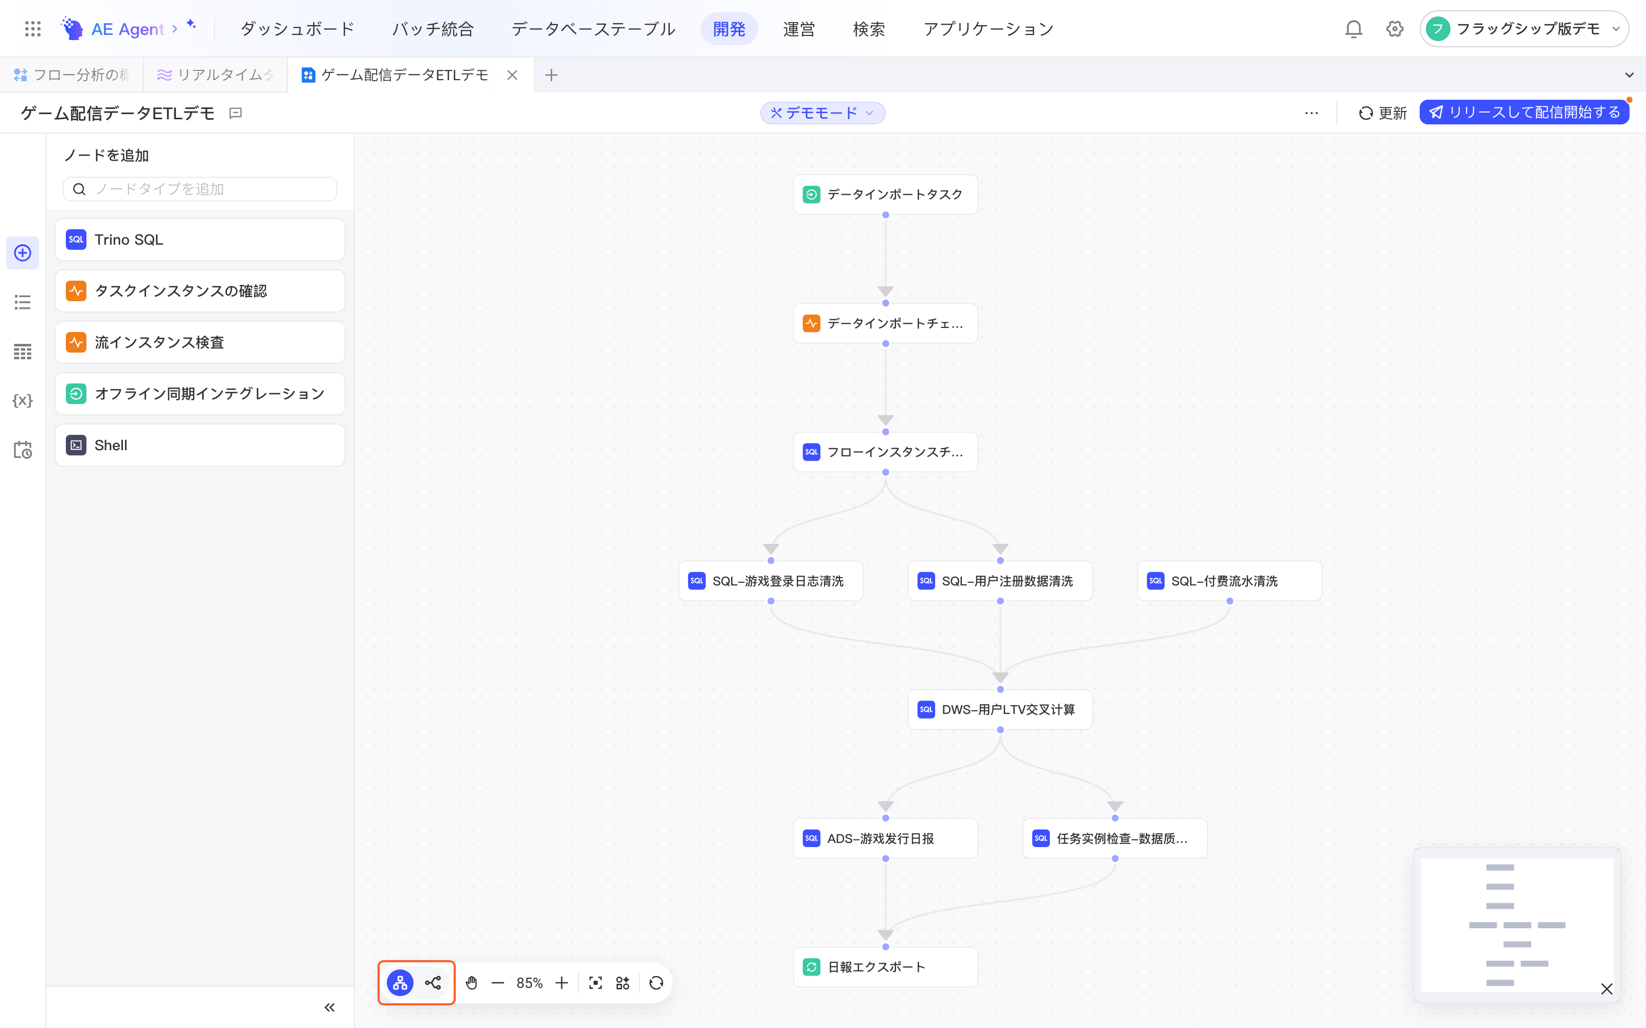The width and height of the screenshot is (1646, 1028).
Task: Click the fit-to-screen icon
Action: pyautogui.click(x=595, y=982)
